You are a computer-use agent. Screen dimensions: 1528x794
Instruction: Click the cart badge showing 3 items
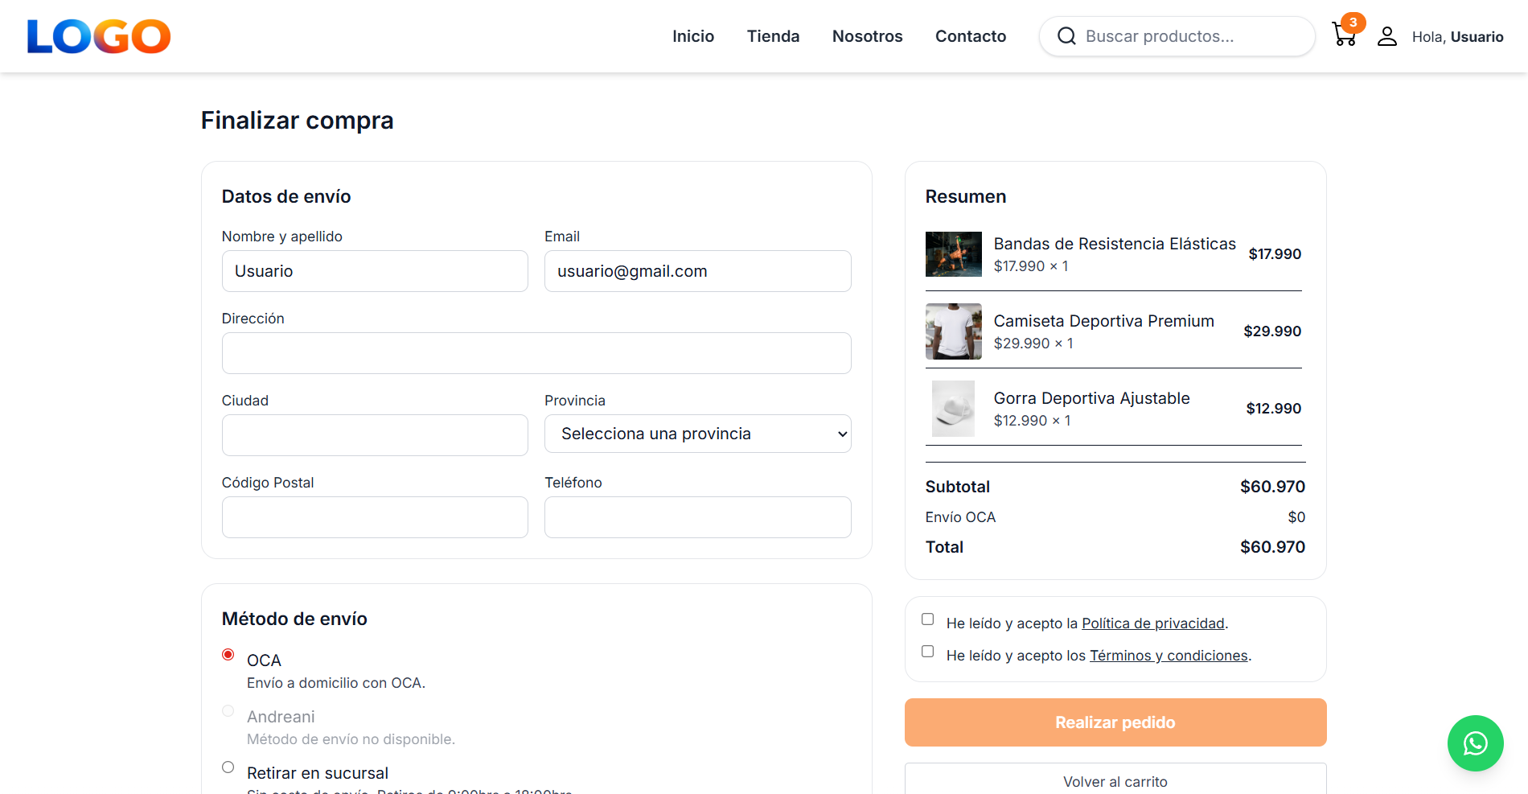click(x=1353, y=23)
